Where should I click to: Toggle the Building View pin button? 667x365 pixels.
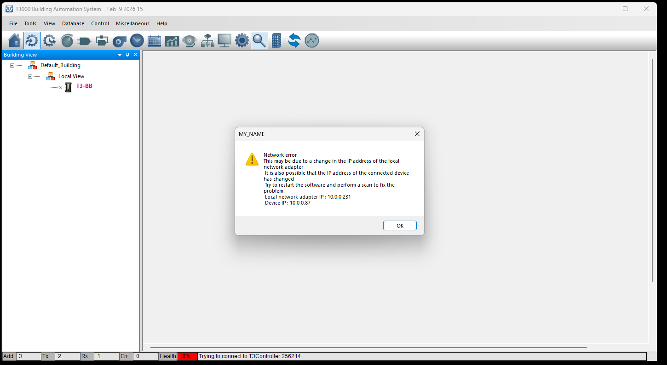128,55
